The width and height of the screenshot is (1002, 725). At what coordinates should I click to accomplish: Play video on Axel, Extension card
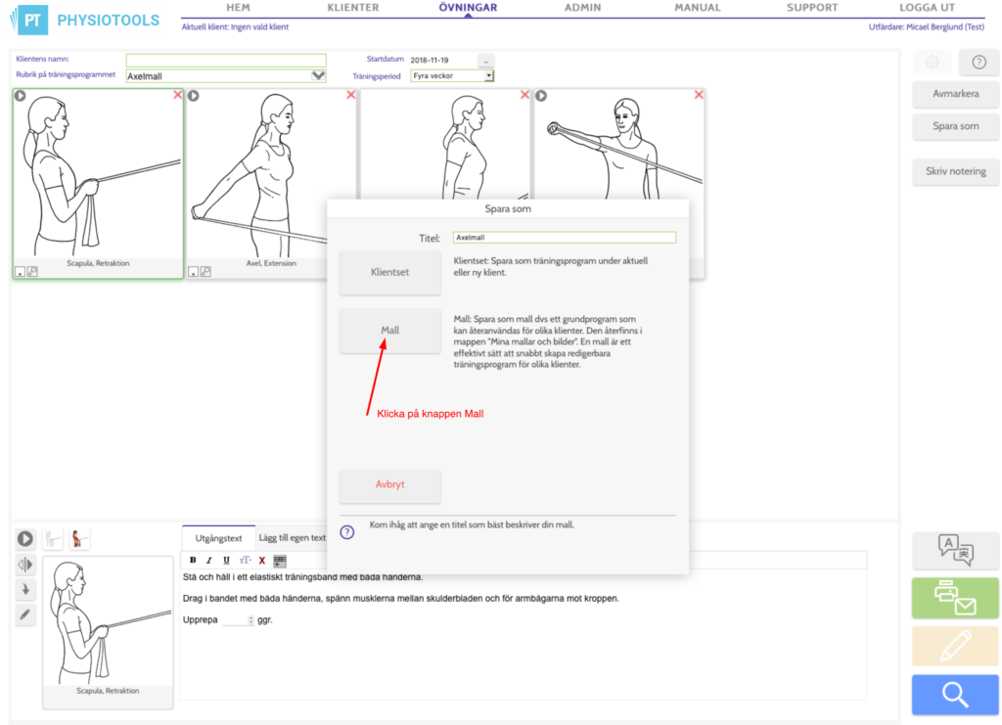pyautogui.click(x=194, y=96)
